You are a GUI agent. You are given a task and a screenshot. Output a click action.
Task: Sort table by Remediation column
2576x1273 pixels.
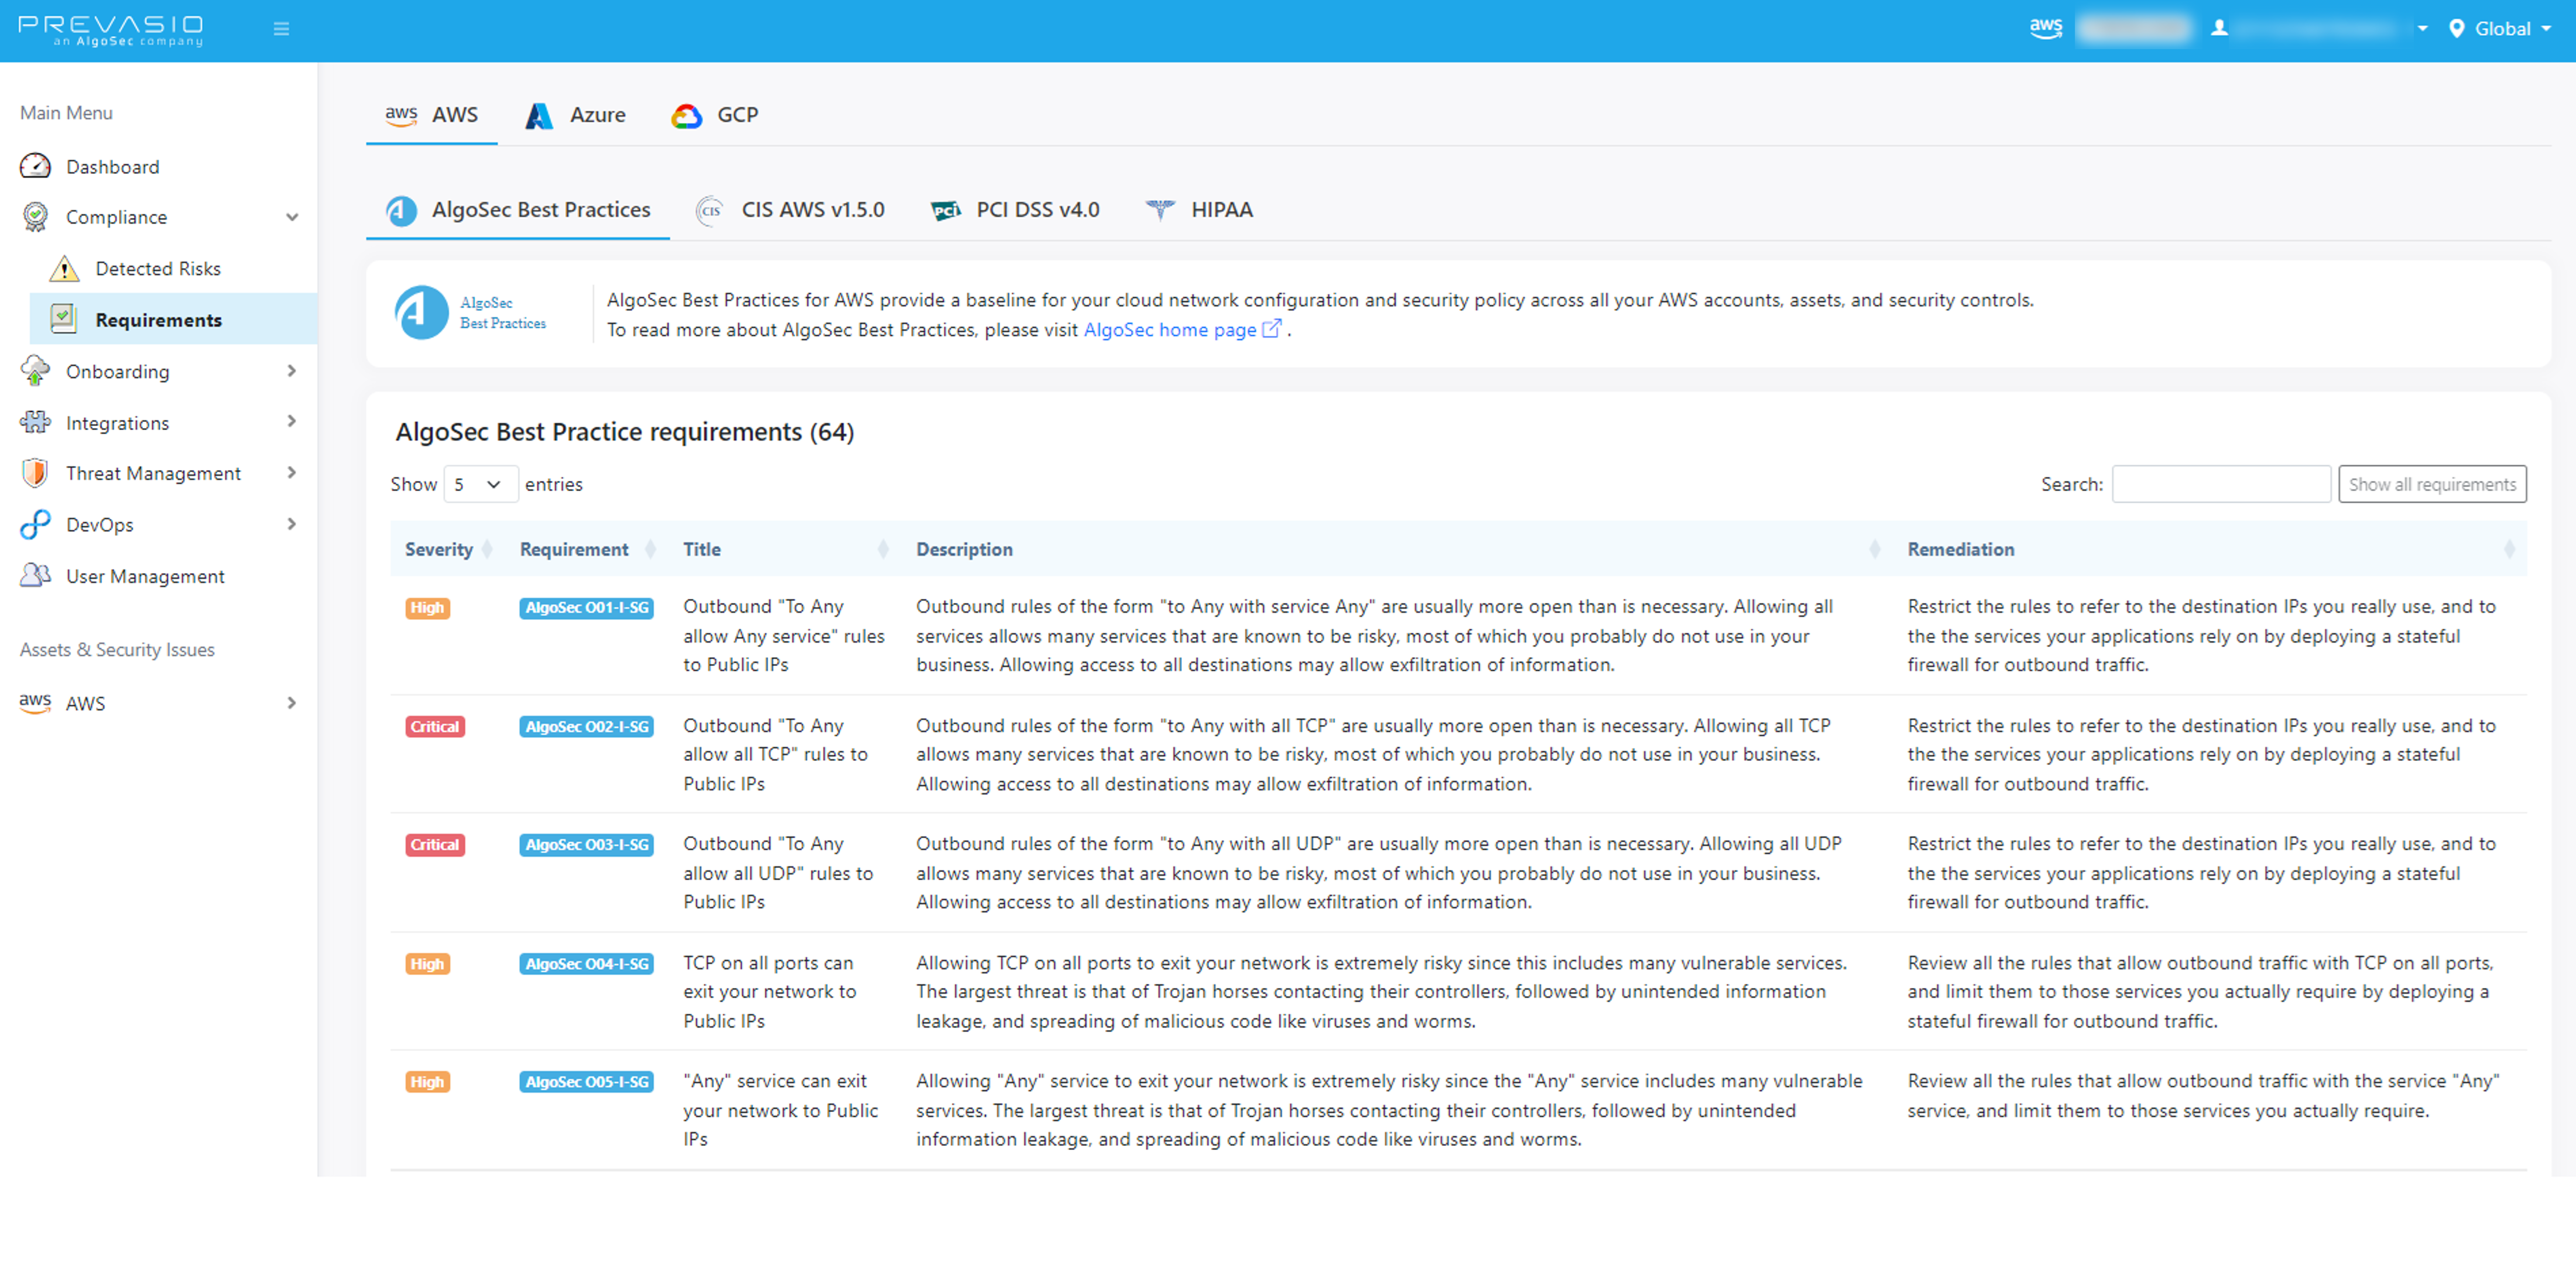coord(2209,549)
